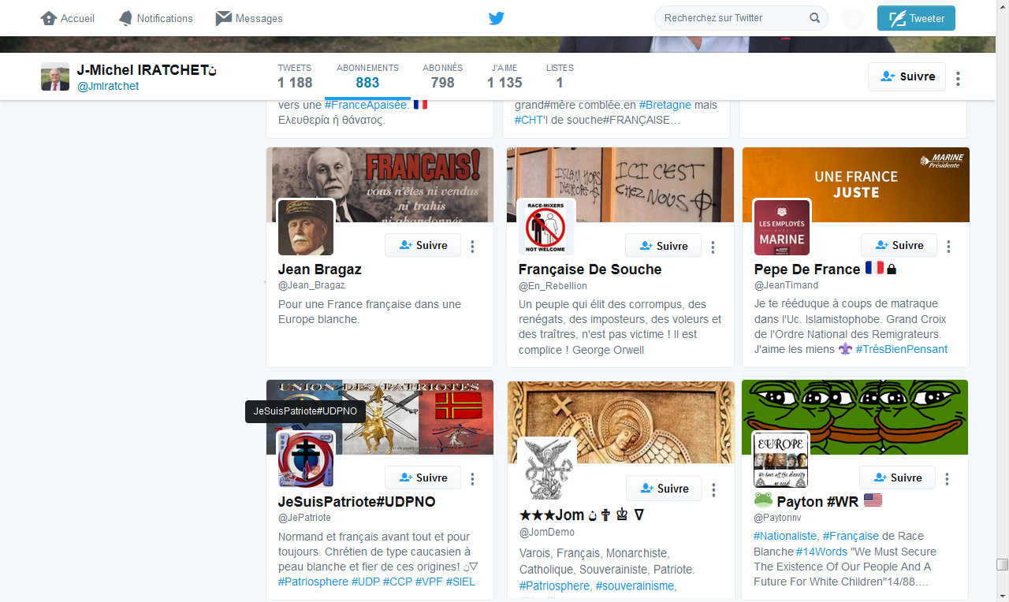Click the Les Employés Marine avatar
The image size is (1009, 602).
click(782, 228)
